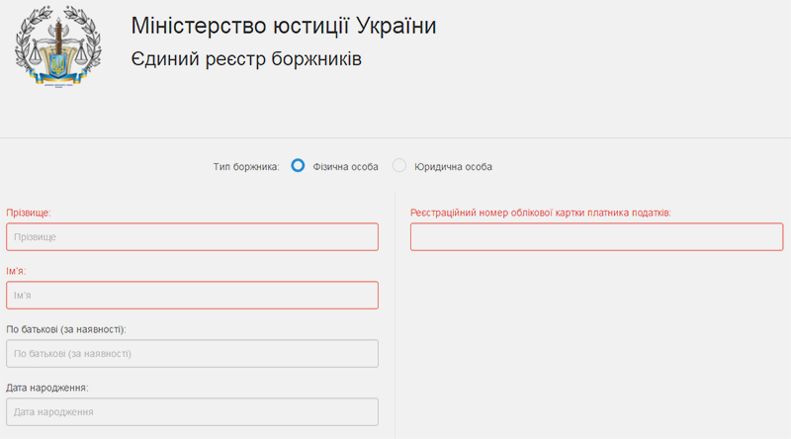The width and height of the screenshot is (791, 439).
Task: Click the Фізична особа label text
Action: (x=345, y=167)
